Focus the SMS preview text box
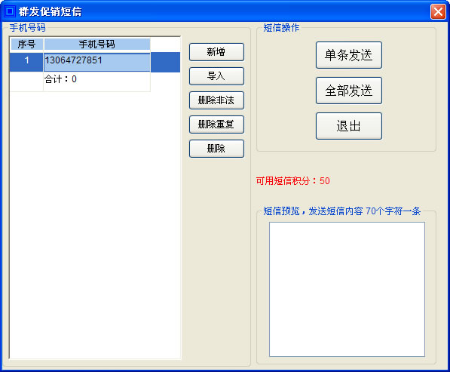 [x=347, y=289]
